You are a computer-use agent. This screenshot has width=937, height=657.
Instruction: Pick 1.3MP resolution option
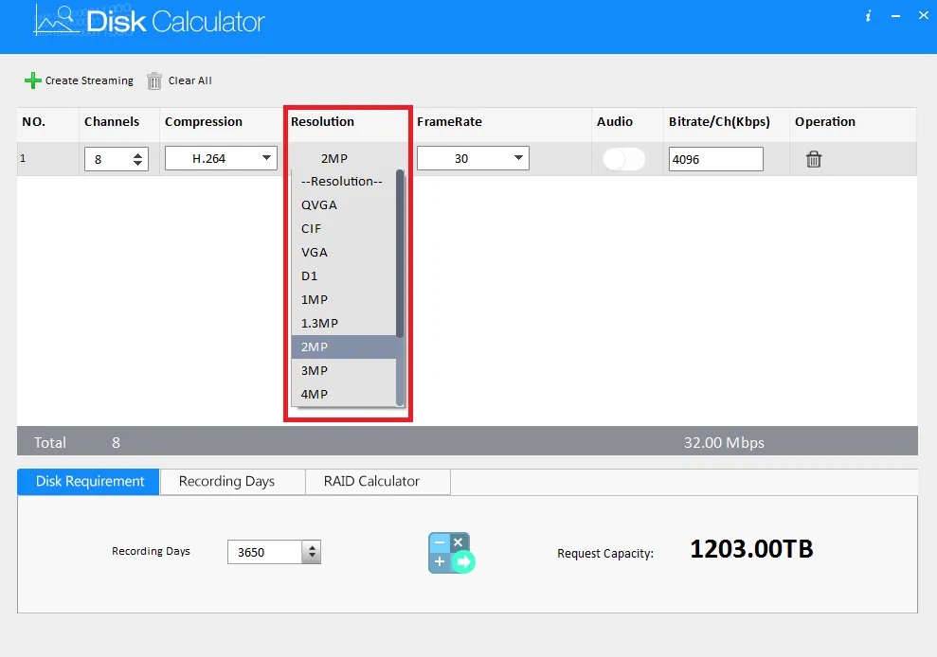coord(319,323)
